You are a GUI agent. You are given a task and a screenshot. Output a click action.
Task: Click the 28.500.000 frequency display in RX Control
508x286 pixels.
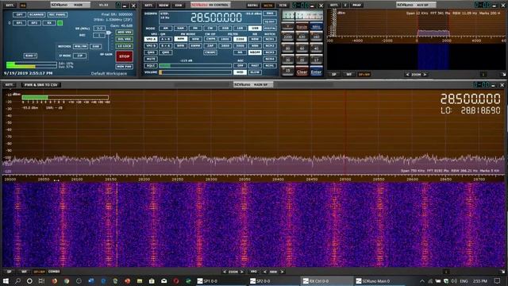(x=216, y=17)
